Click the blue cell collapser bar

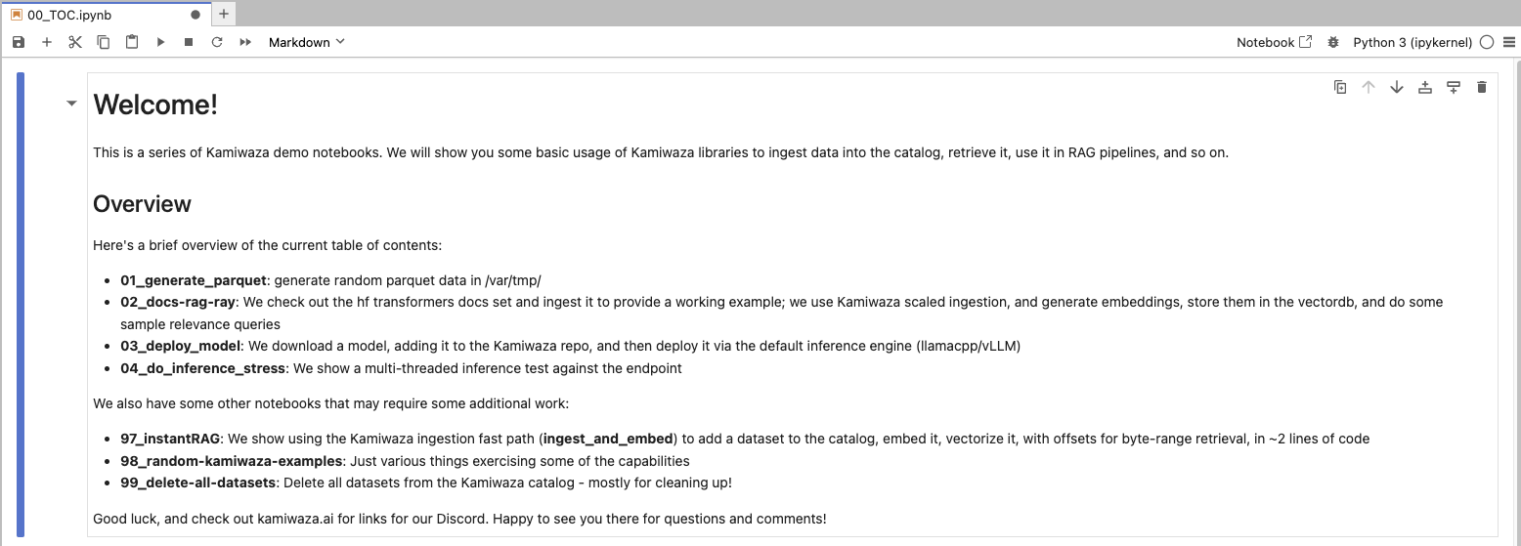point(21,304)
